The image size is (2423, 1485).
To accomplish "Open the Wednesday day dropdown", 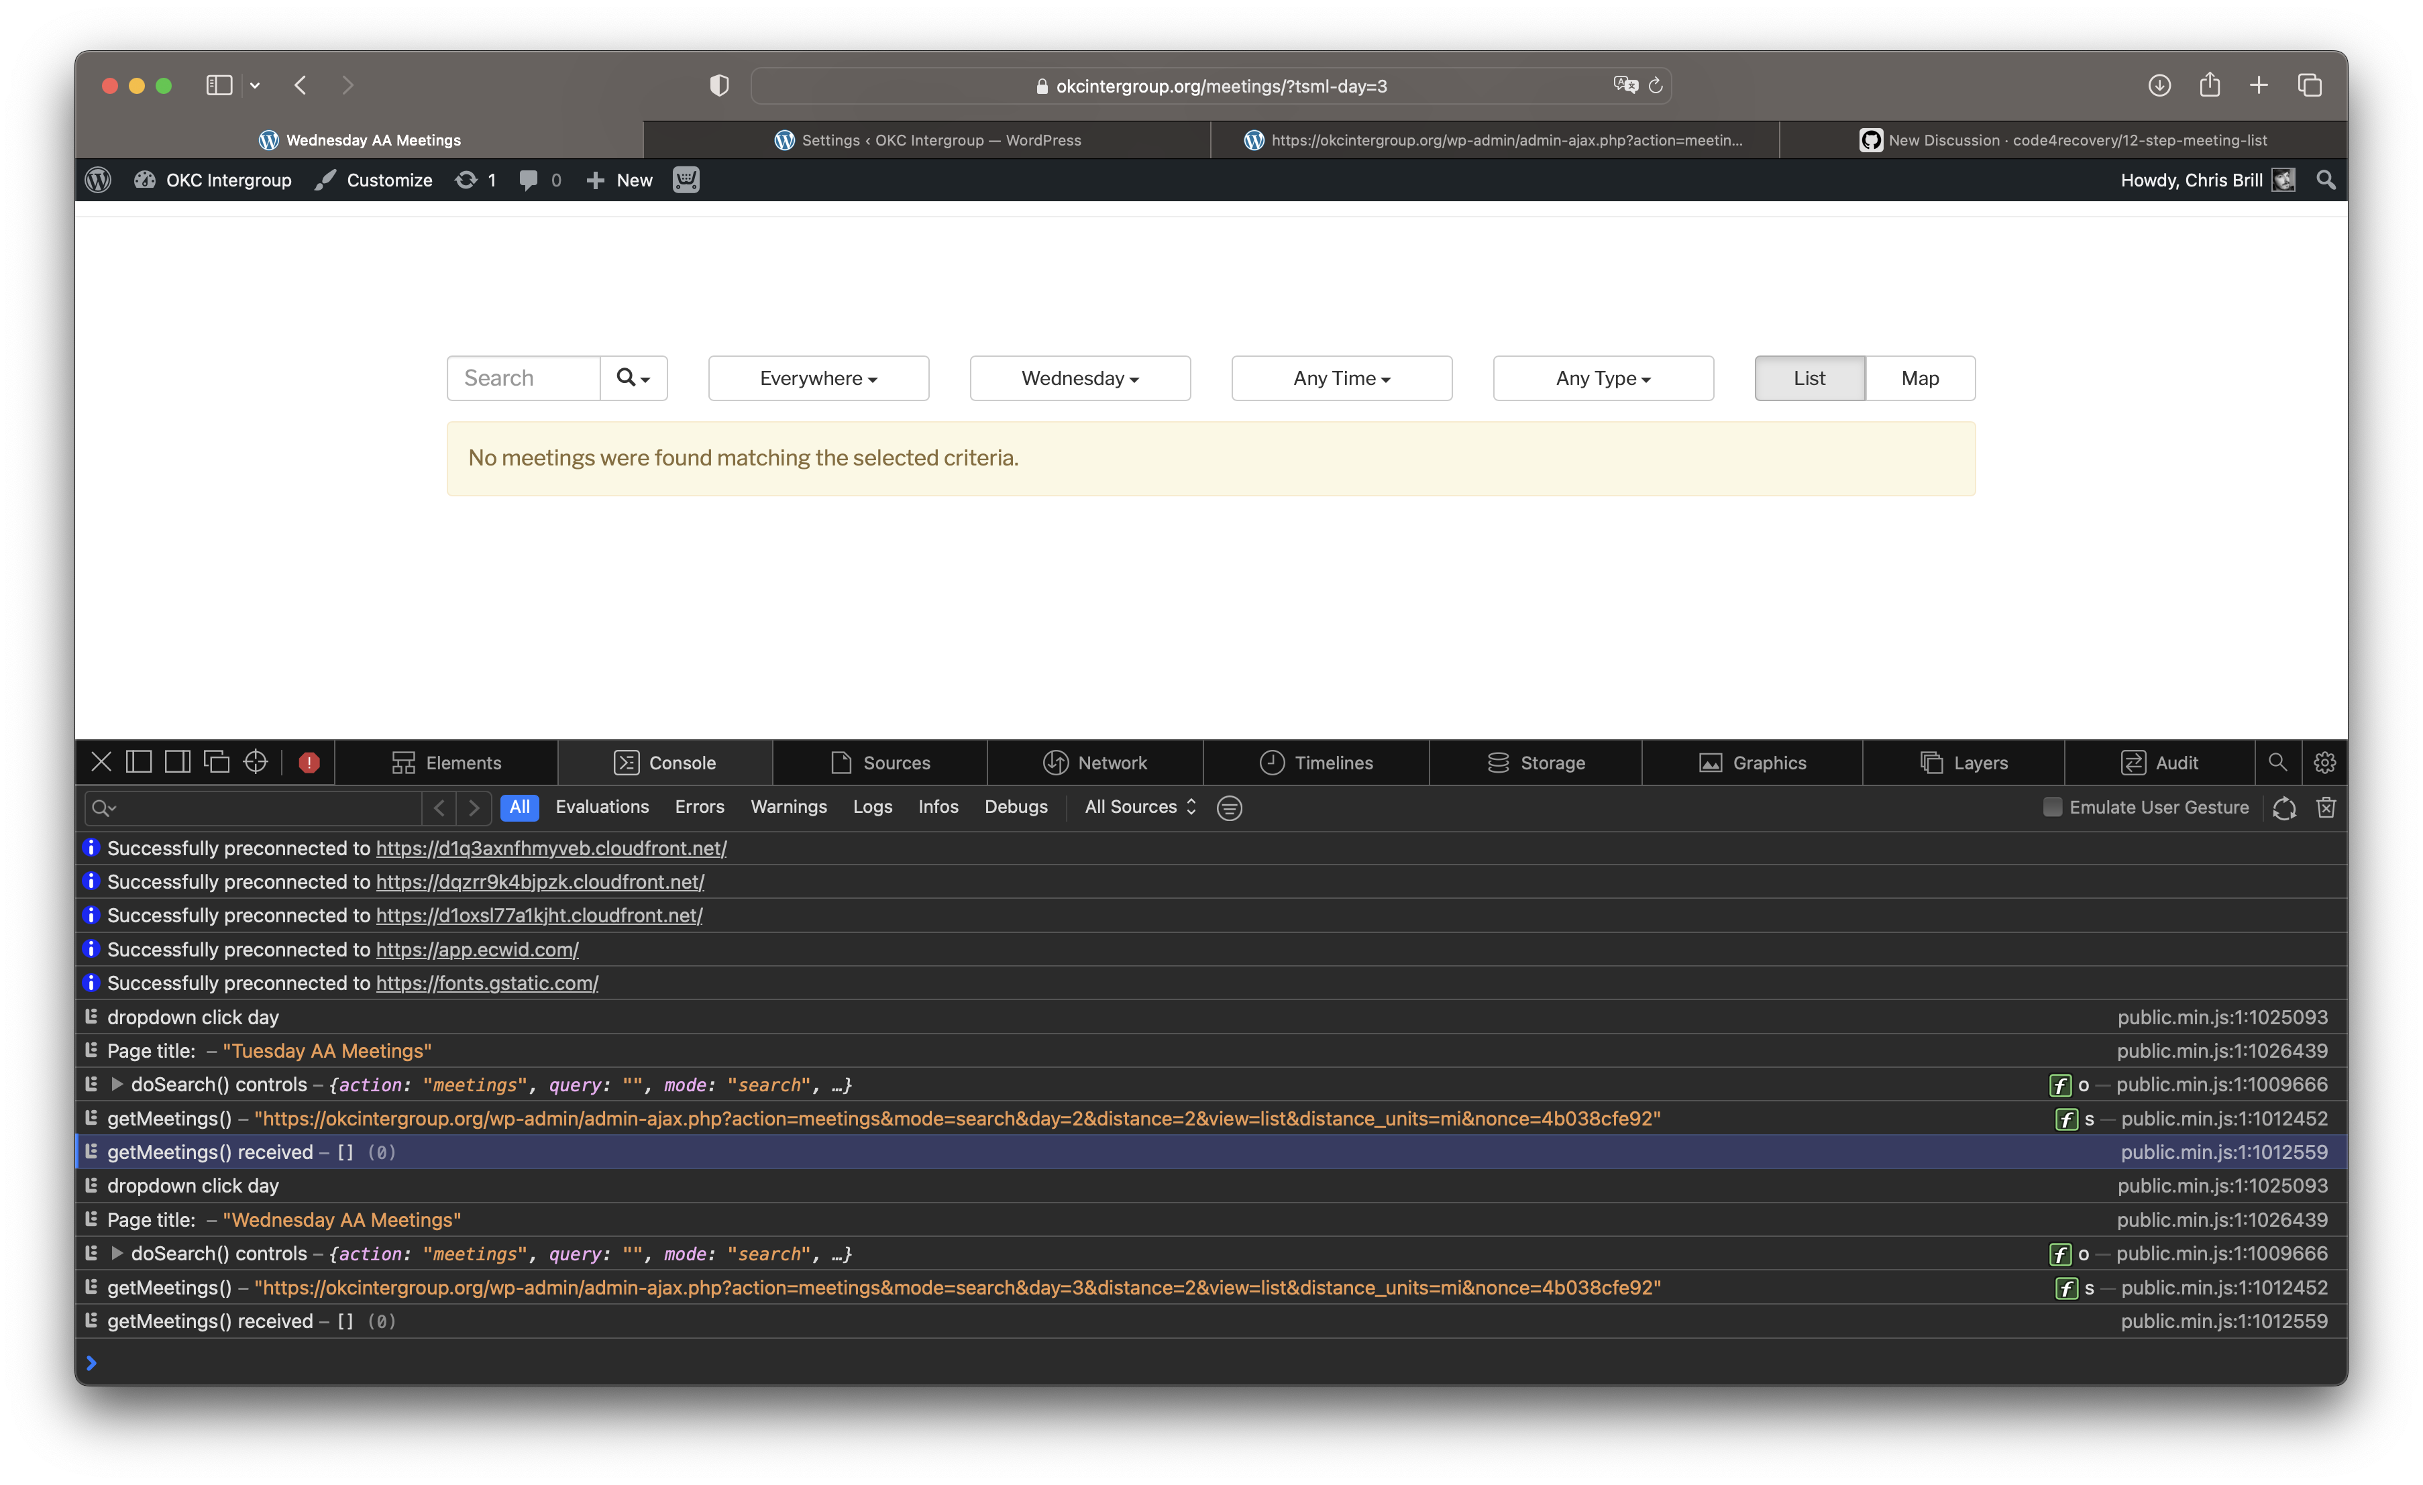I will [1080, 378].
